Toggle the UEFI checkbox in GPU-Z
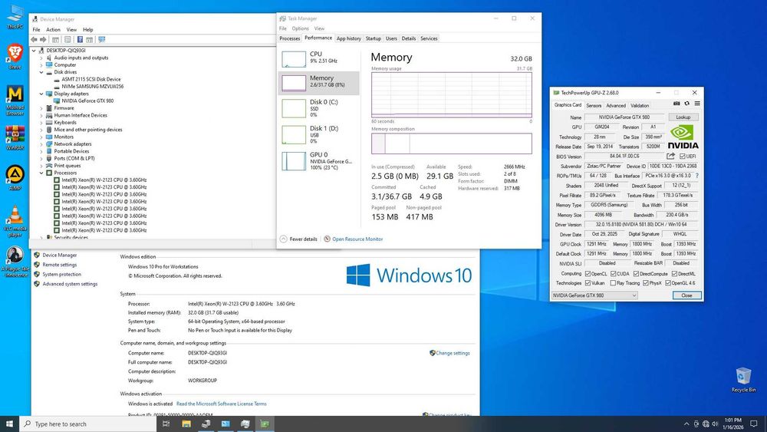The width and height of the screenshot is (767, 432). click(683, 157)
